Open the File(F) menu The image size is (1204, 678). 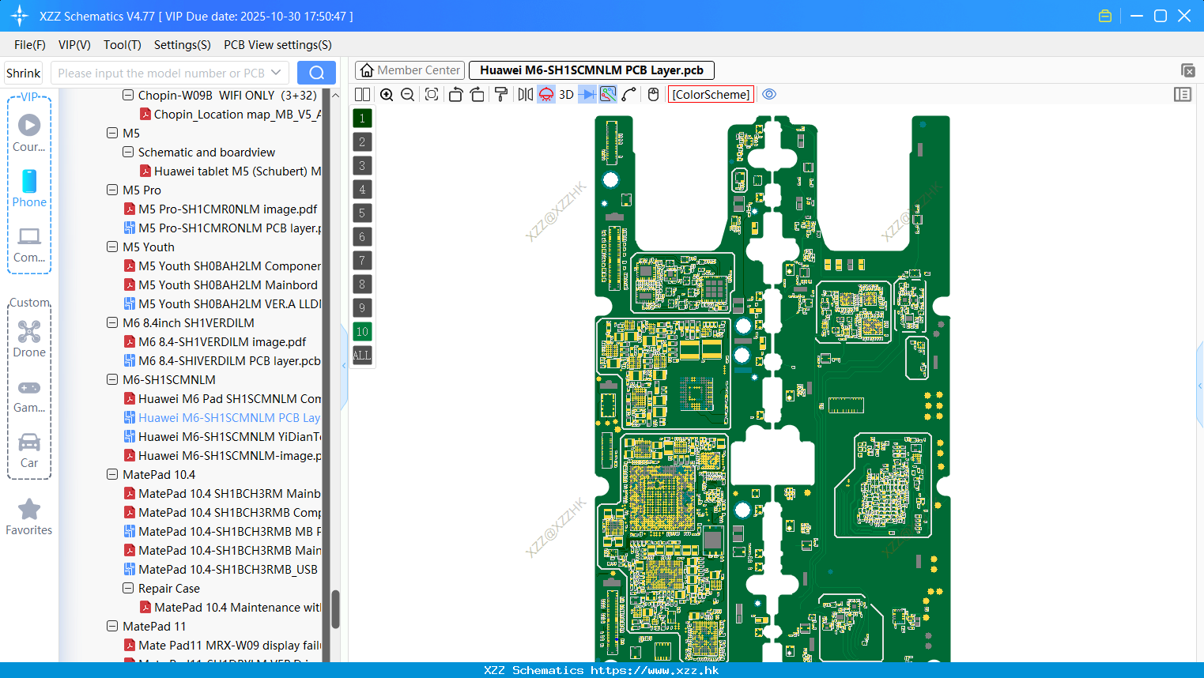[30, 45]
